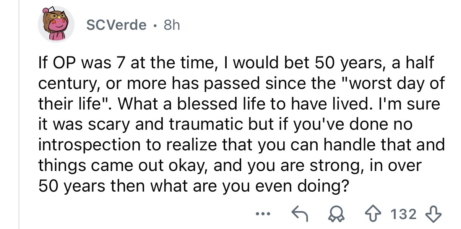
Task: Click the 8h timestamp
Action: [x=171, y=25]
